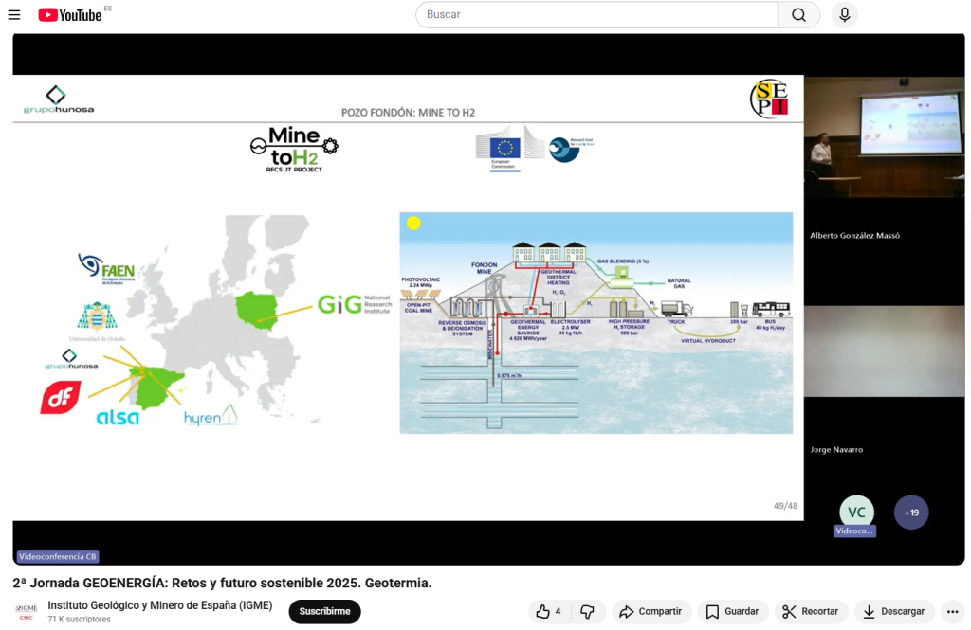Open the Recortar clip tool
The width and height of the screenshot is (971, 630).
tap(811, 612)
